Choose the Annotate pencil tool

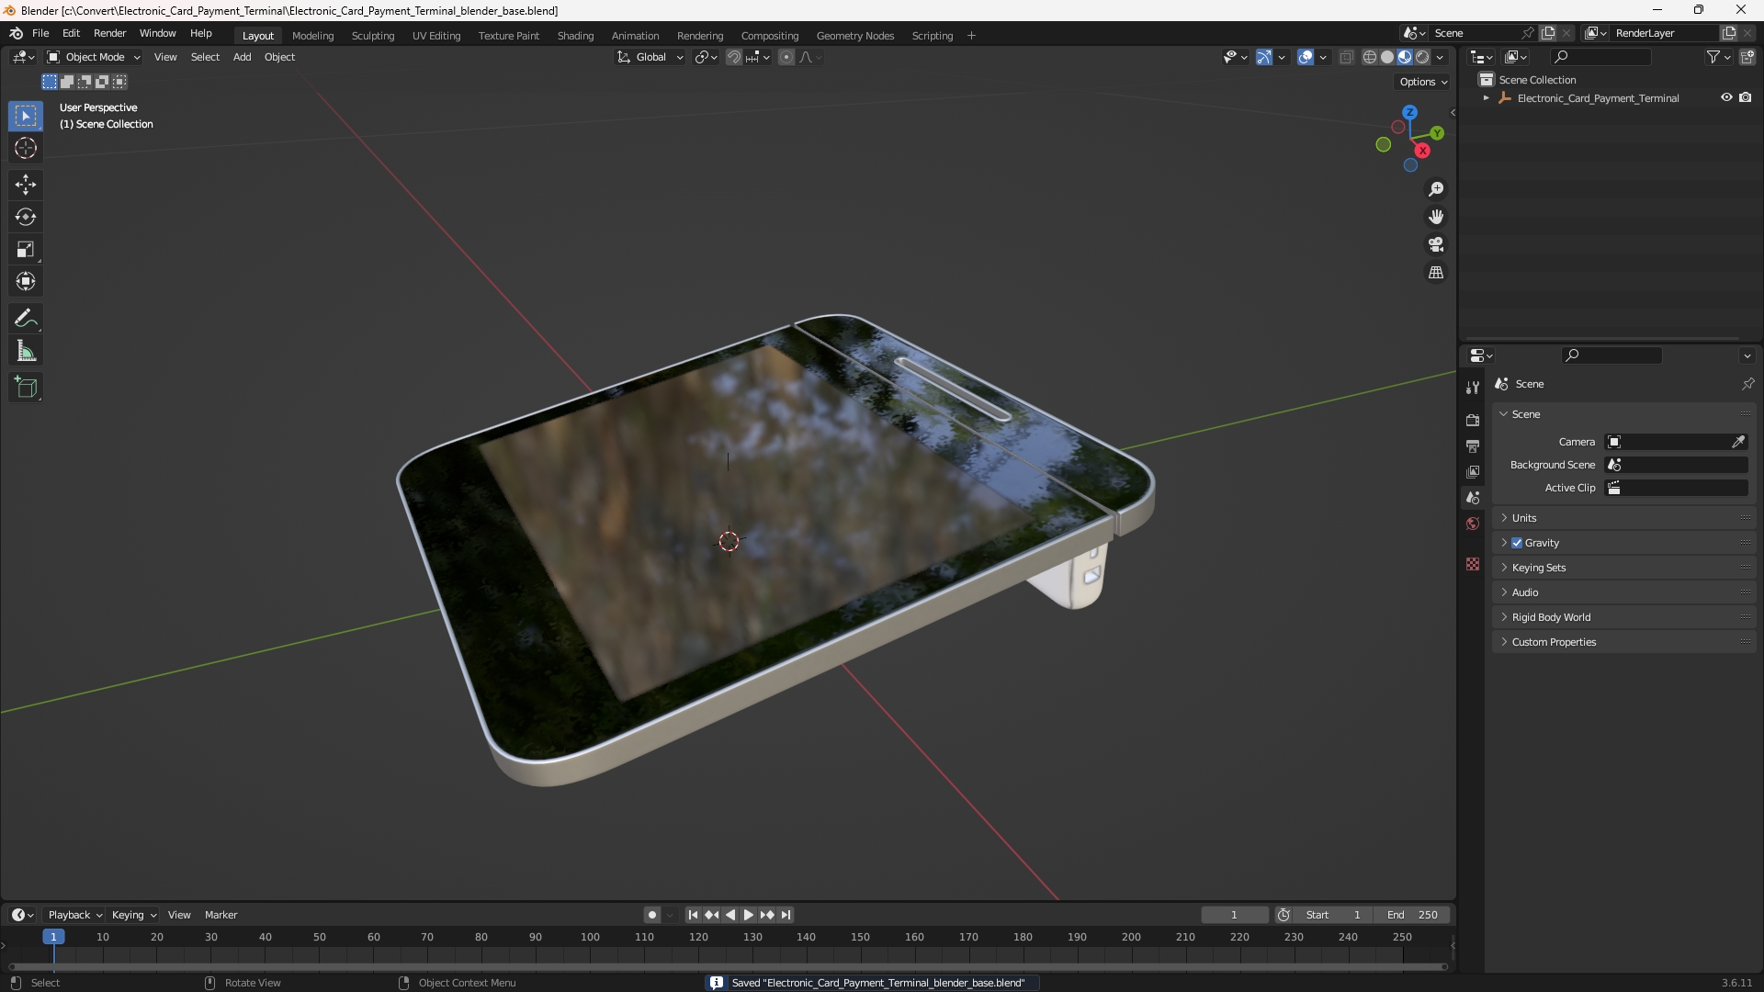(x=26, y=319)
